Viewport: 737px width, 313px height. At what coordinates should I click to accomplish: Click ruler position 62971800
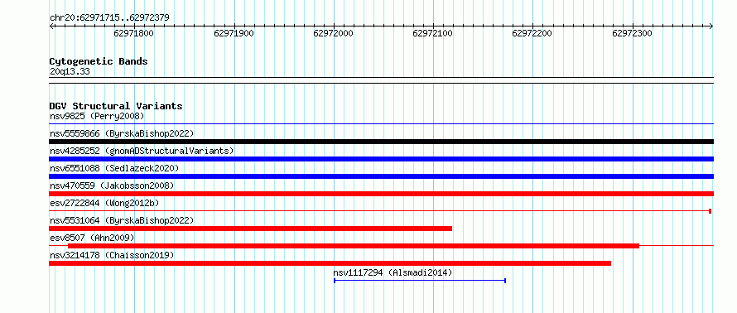[133, 34]
